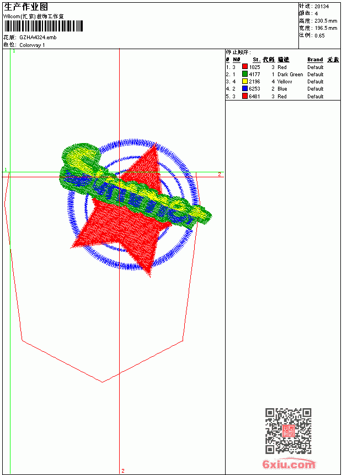This screenshot has height=475, width=342.
Task: Click the red swatch for stop 1
Action: [x=245, y=67]
